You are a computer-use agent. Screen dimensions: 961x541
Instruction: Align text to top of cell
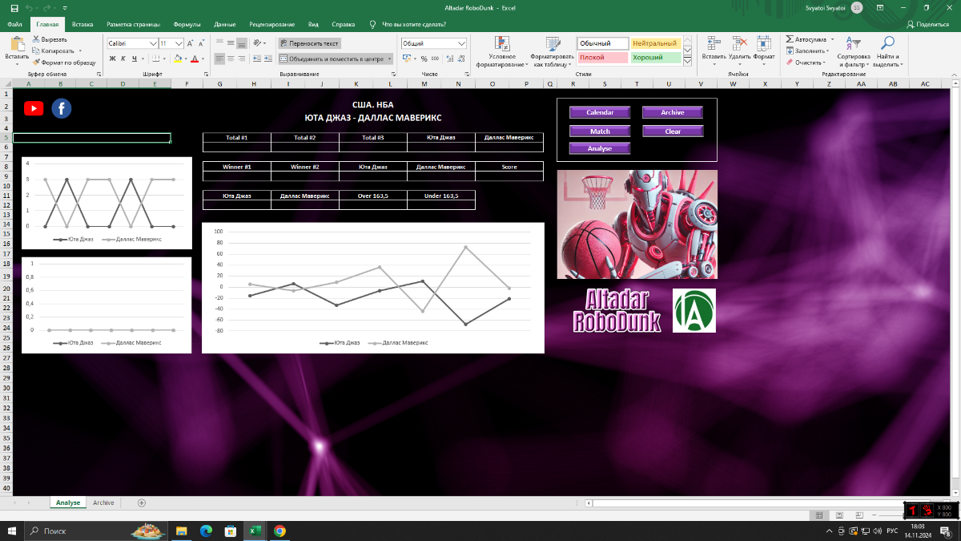[x=219, y=43]
